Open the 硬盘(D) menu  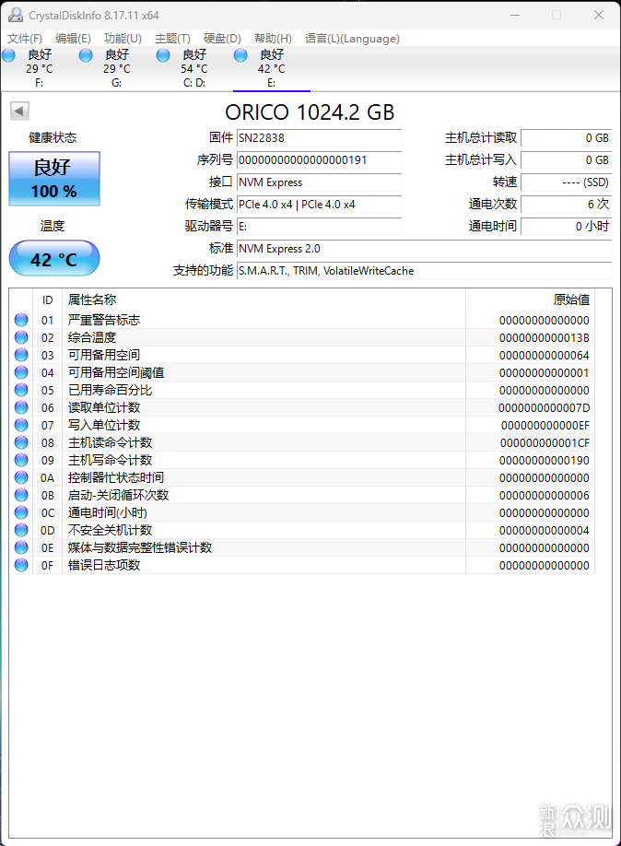[222, 39]
